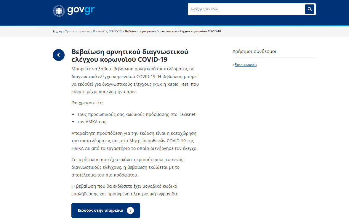Select the Χρήσιμοι σύνδεσμοι heading
Image resolution: width=349 pixels, height=222 pixels.
click(x=254, y=51)
